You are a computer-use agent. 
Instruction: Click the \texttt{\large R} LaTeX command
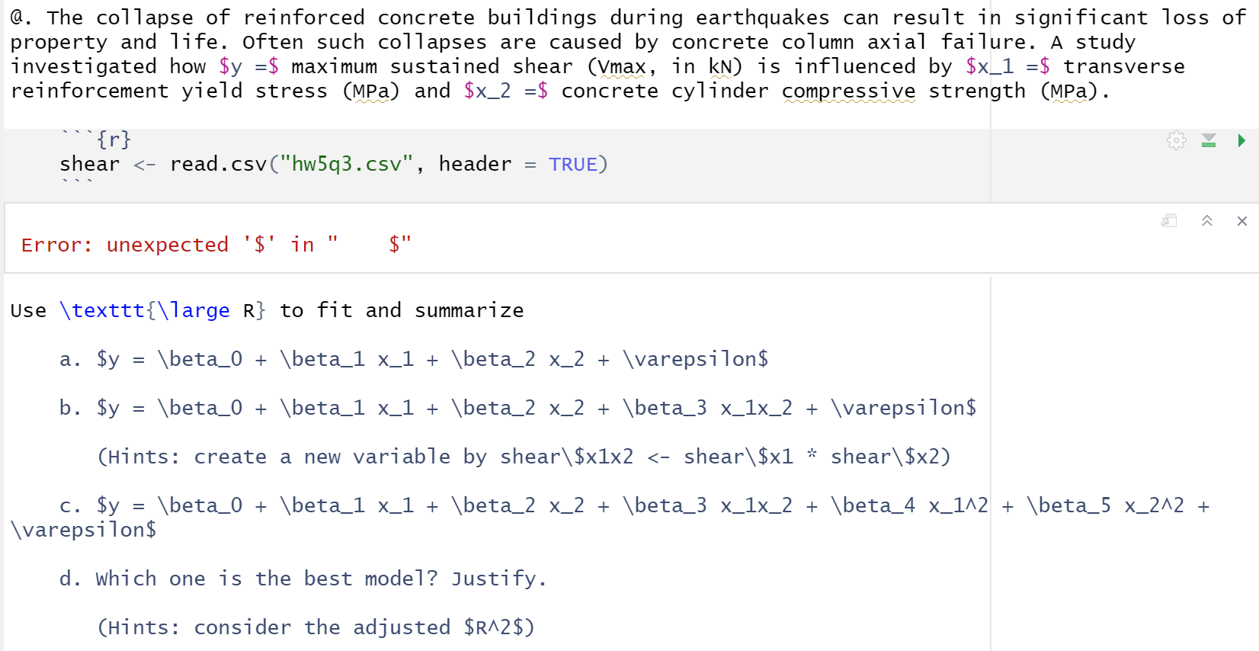click(163, 310)
